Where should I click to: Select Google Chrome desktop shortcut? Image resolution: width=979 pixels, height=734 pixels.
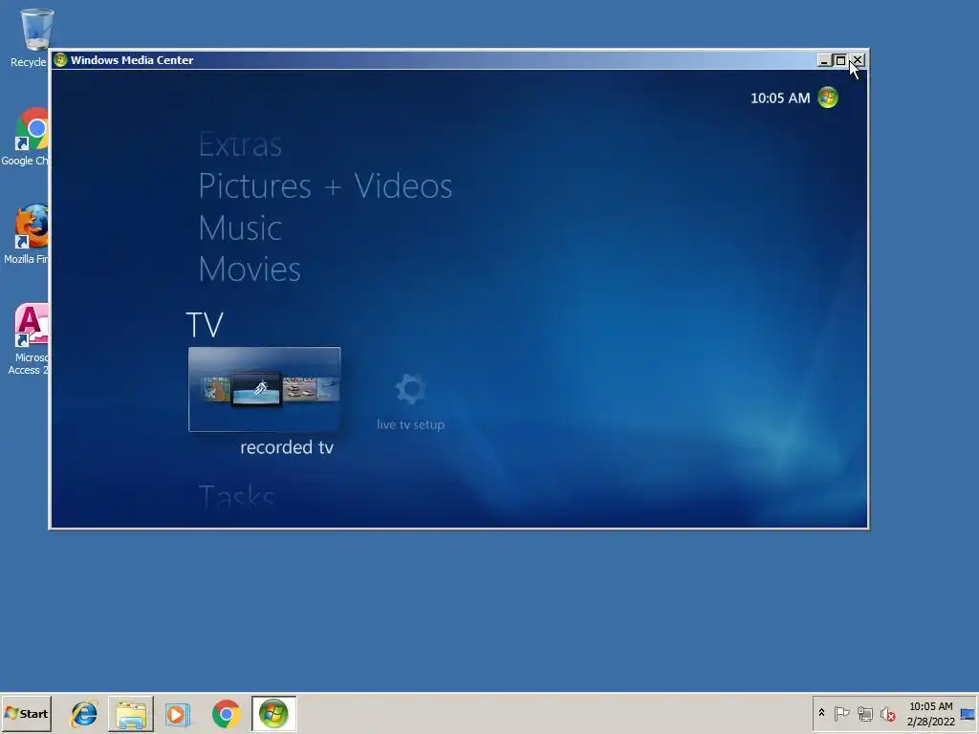[25, 137]
